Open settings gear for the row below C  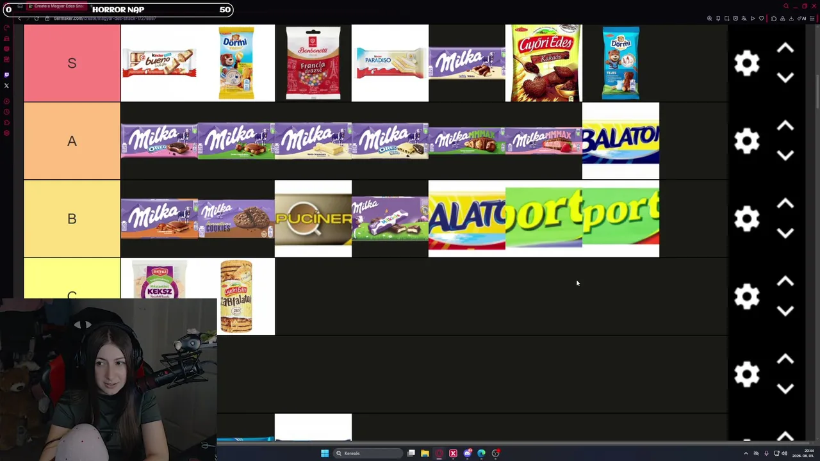[746, 375]
